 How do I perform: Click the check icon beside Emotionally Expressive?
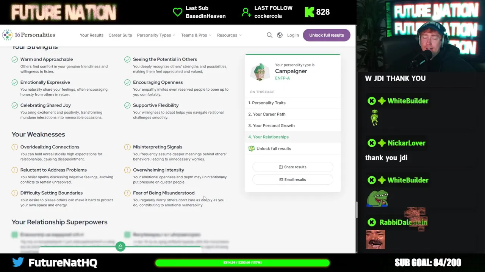coord(14,82)
